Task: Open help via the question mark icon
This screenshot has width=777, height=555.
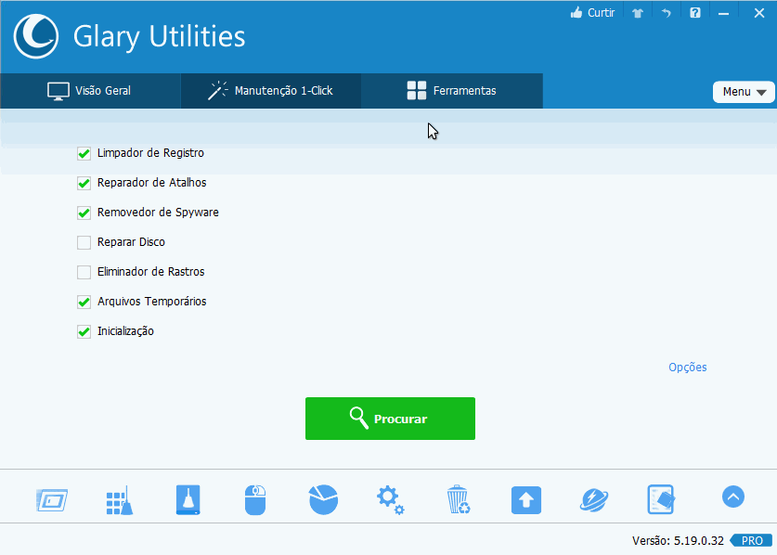Action: 695,12
